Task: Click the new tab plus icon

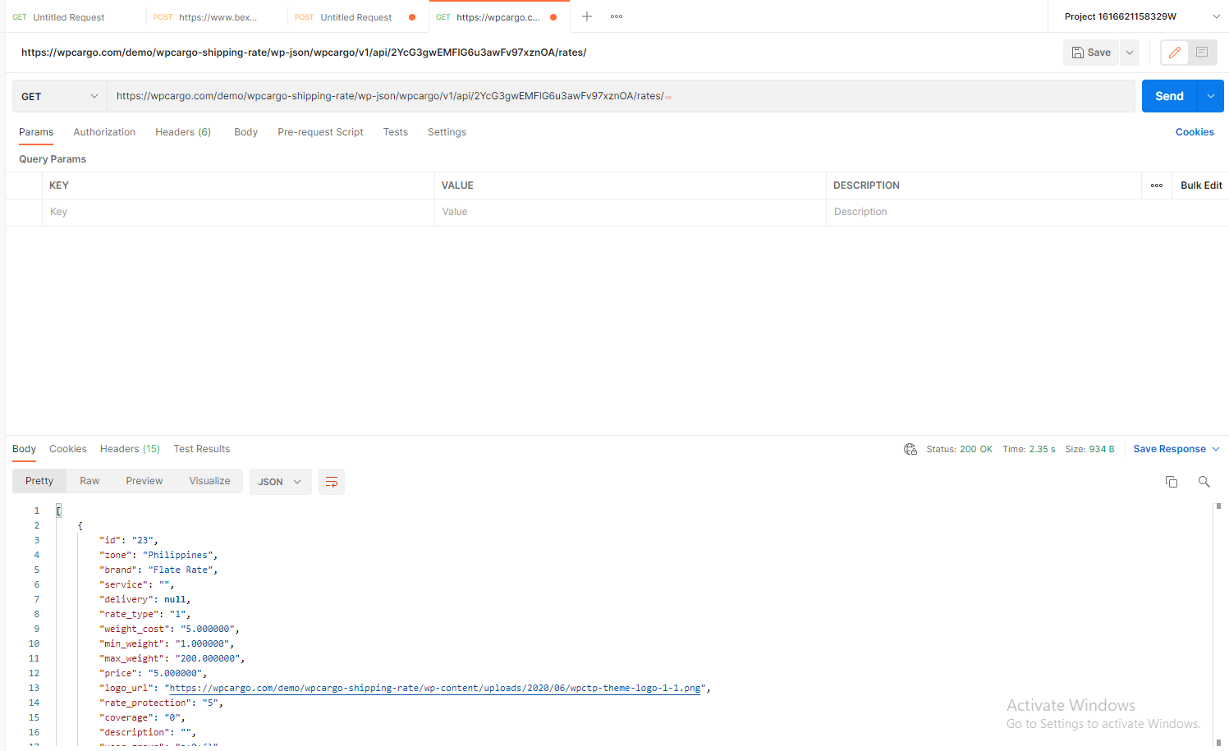Action: [587, 16]
